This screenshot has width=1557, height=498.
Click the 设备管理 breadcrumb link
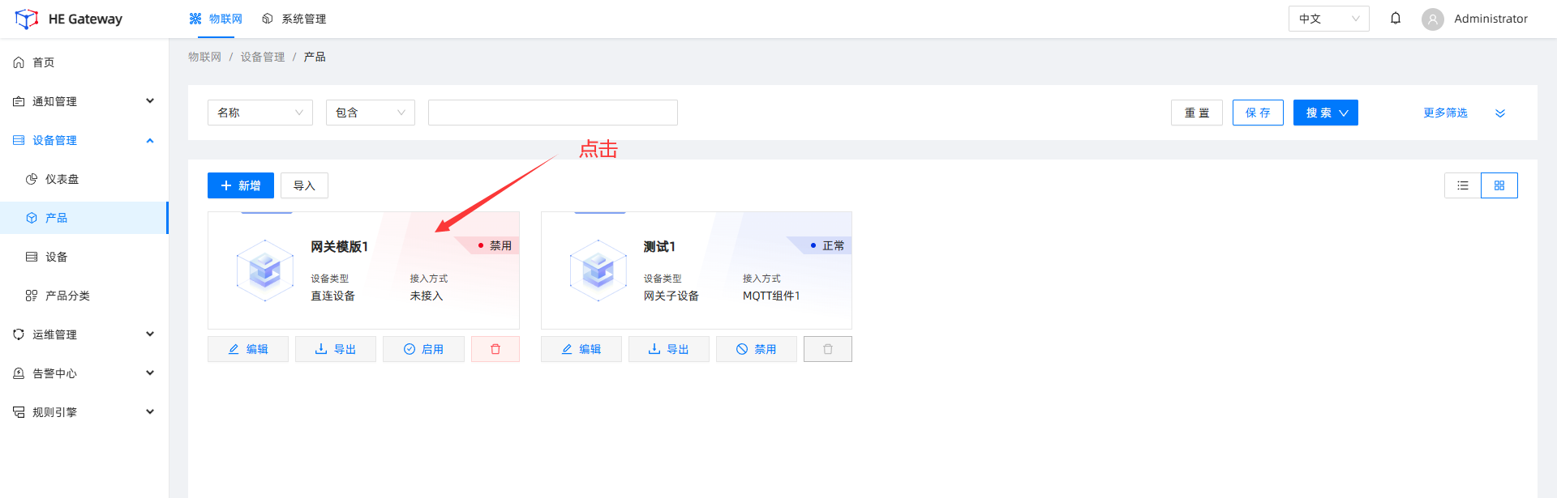coord(263,57)
